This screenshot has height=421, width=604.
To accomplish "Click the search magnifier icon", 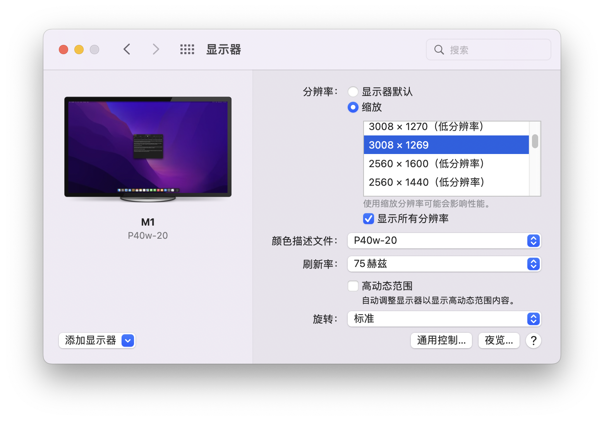I will tap(439, 50).
